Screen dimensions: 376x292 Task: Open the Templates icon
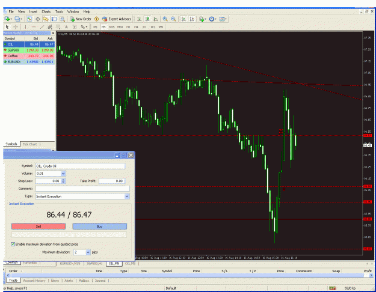222,19
